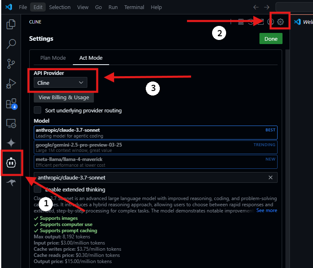This screenshot has width=313, height=268.
Task: Enable extended thinking checkbox
Action: point(37,189)
